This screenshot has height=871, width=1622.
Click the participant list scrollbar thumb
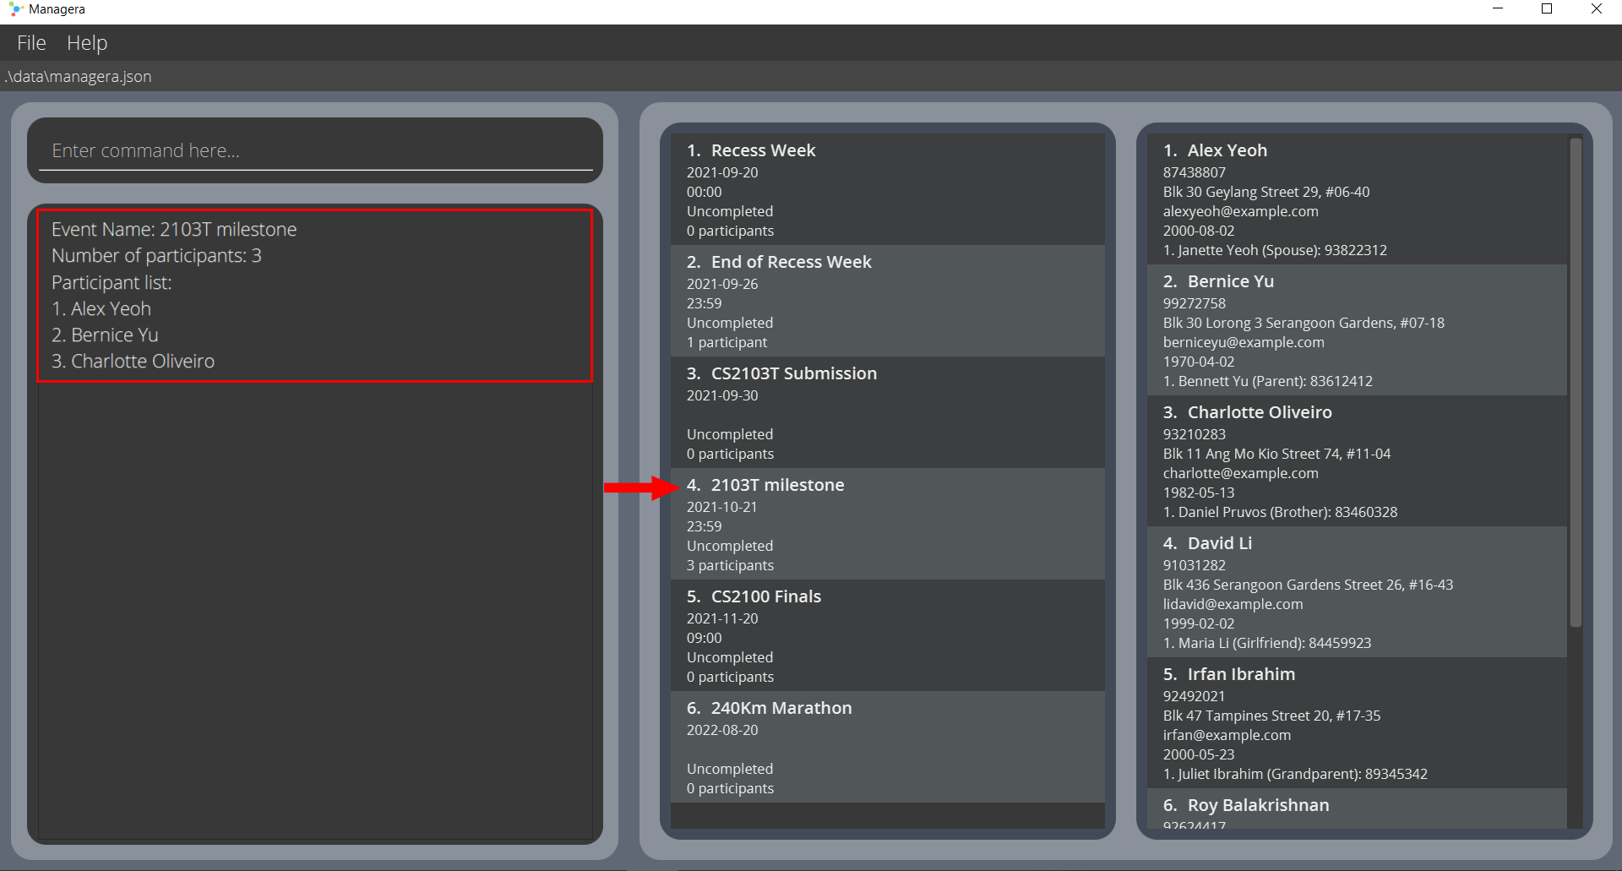pos(1576,382)
